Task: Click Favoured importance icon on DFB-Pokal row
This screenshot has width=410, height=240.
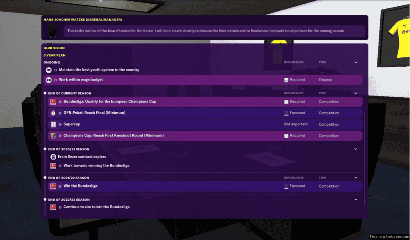Action: [x=286, y=113]
